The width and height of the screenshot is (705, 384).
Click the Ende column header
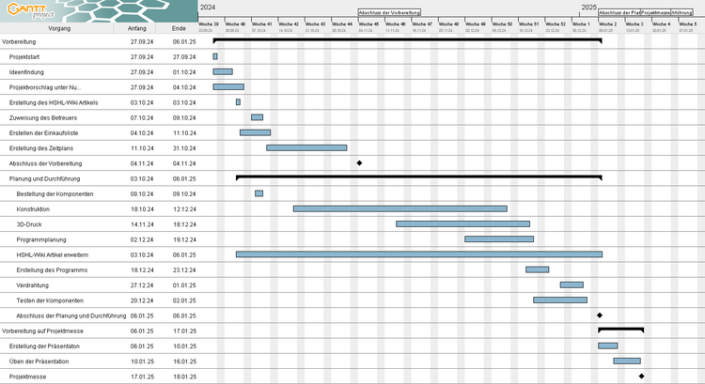(179, 28)
